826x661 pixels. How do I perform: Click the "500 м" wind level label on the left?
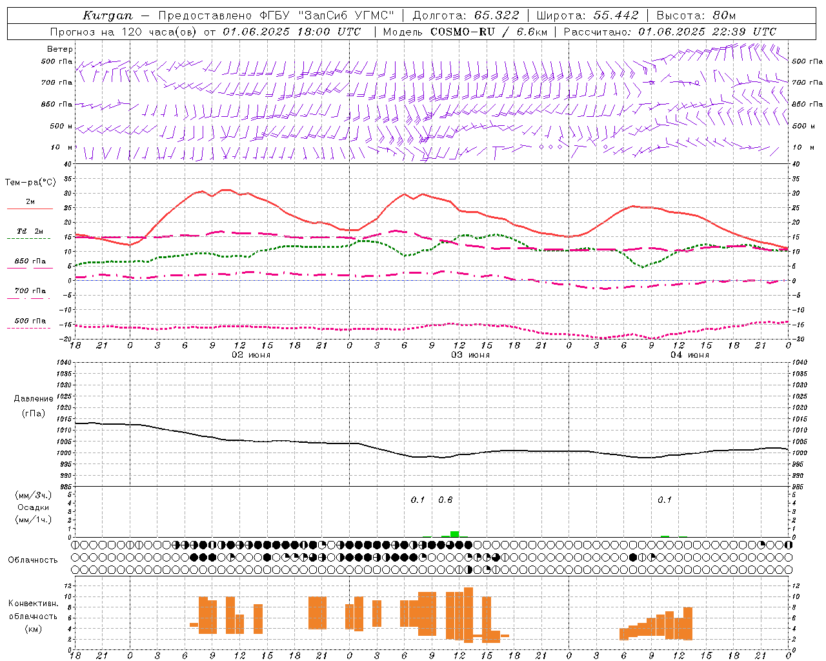coord(61,126)
